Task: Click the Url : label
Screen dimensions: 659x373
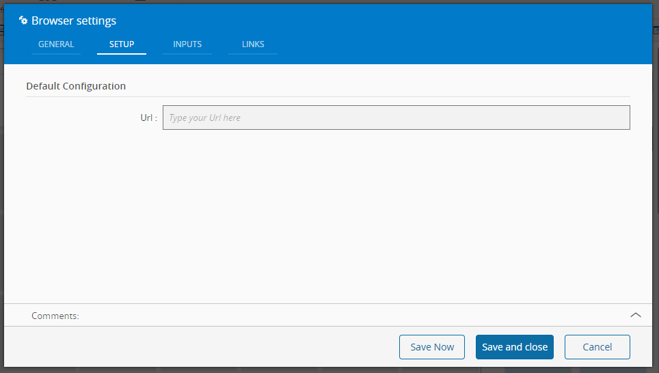Action: point(148,118)
